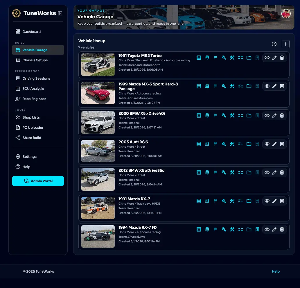Open checkered flag sessions for 1991 Toyota MR2 Turbo
Screen dimensions: 300x288
215,58
